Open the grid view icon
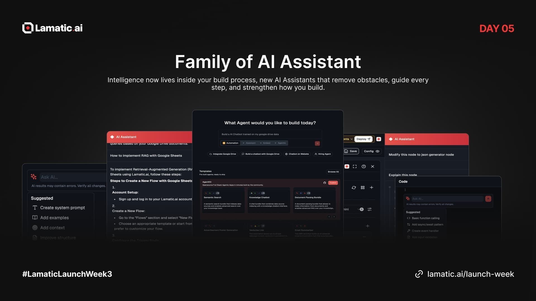This screenshot has width=536, height=301. tap(363, 188)
